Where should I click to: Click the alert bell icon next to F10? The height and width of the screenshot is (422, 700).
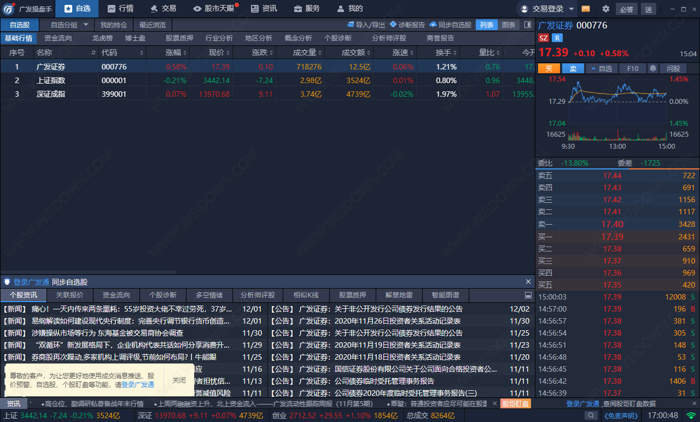(x=653, y=68)
